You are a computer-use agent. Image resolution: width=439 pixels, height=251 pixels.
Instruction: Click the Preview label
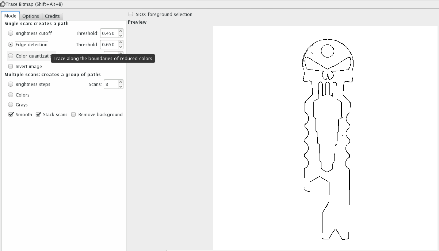(137, 22)
